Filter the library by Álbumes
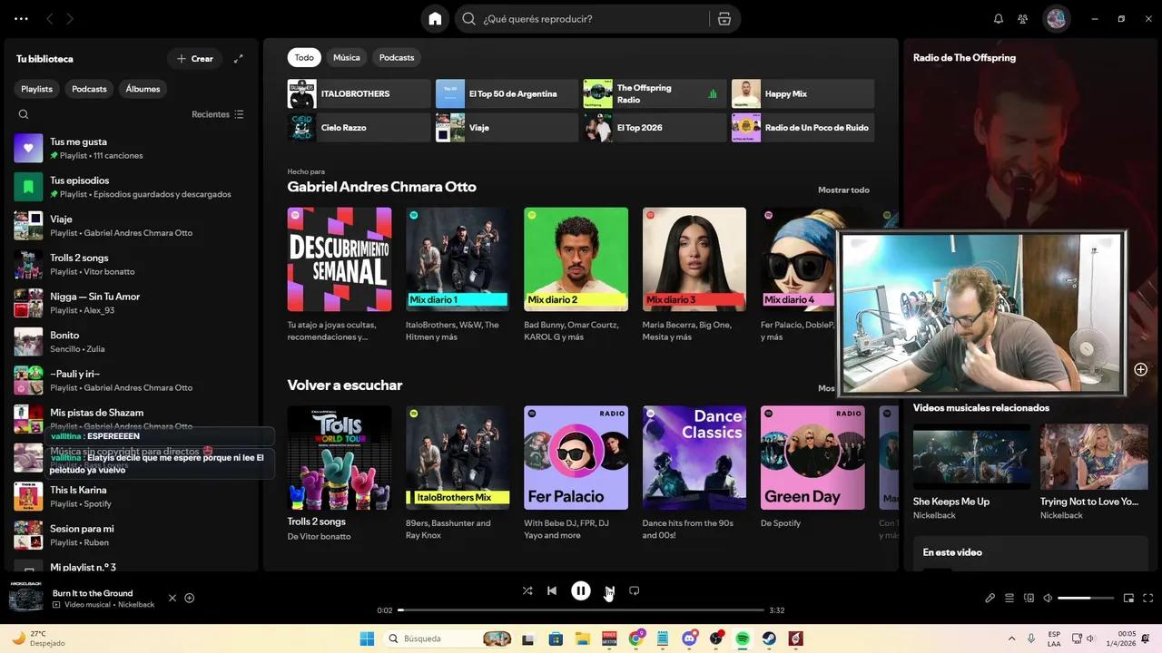The width and height of the screenshot is (1162, 653). (x=143, y=89)
